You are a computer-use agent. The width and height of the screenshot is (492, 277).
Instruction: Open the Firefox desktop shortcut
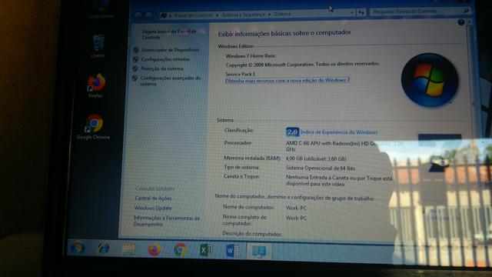(x=95, y=85)
